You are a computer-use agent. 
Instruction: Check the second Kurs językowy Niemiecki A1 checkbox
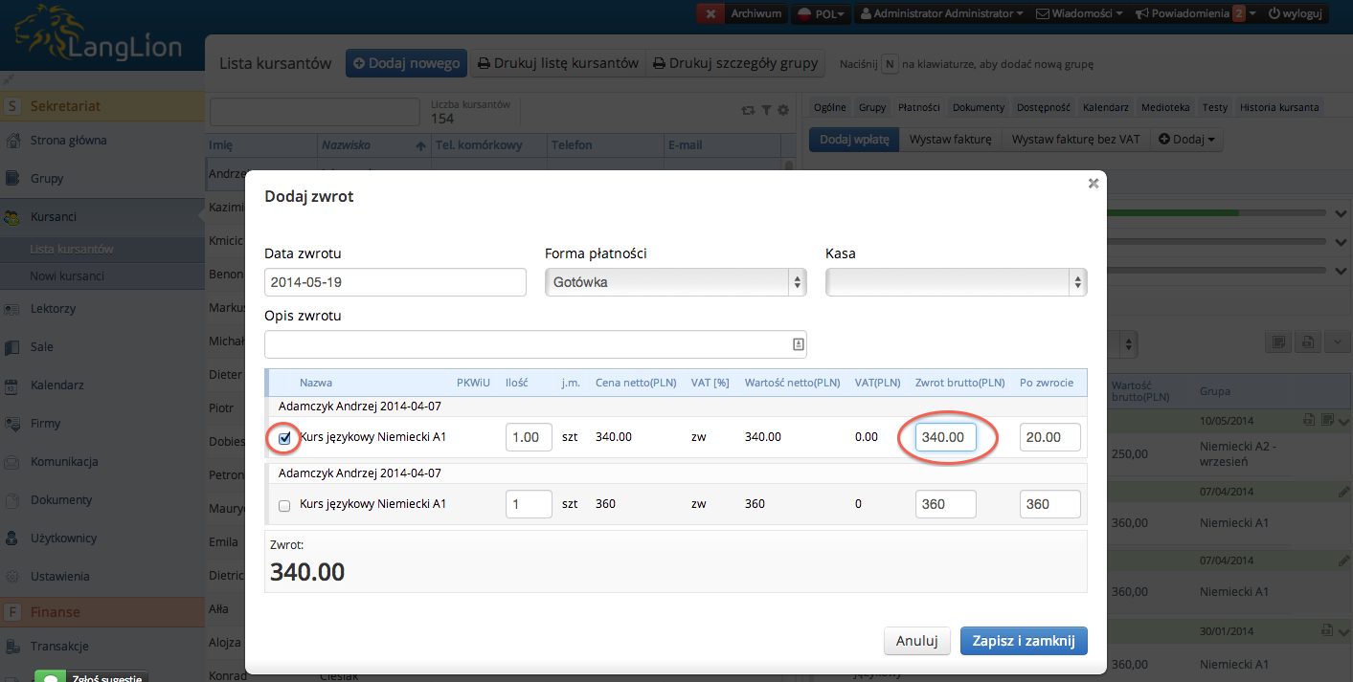[284, 505]
